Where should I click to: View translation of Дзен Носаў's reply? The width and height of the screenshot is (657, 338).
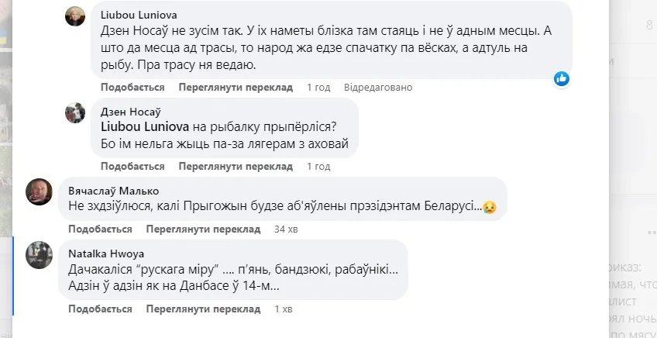[236, 167]
